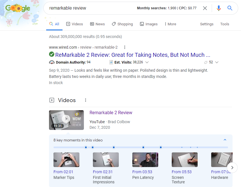Screen dimensions: 241x187
Task: Open the Remarkable 2 Review YouTube link
Action: 111,112
